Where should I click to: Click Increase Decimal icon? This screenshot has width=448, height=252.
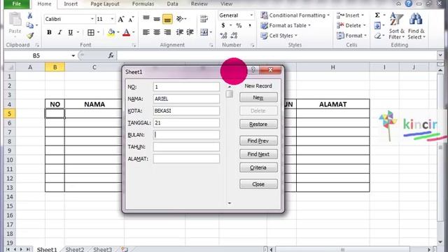223,36
